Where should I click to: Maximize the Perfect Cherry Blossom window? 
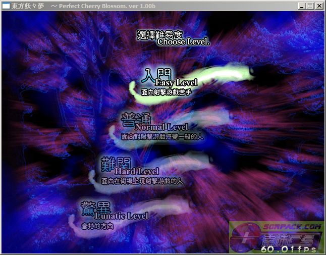pos(310,6)
